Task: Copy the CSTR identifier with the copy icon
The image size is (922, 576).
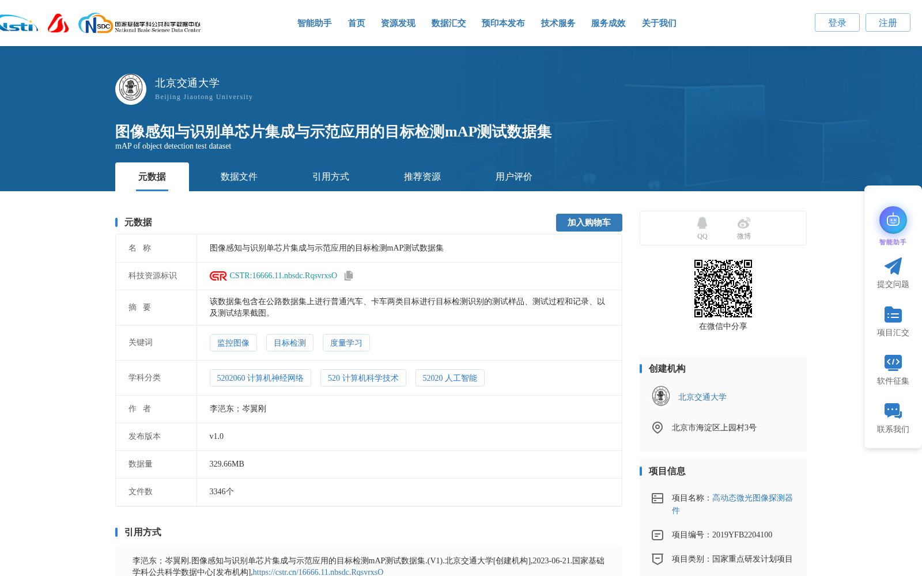Action: pyautogui.click(x=349, y=276)
